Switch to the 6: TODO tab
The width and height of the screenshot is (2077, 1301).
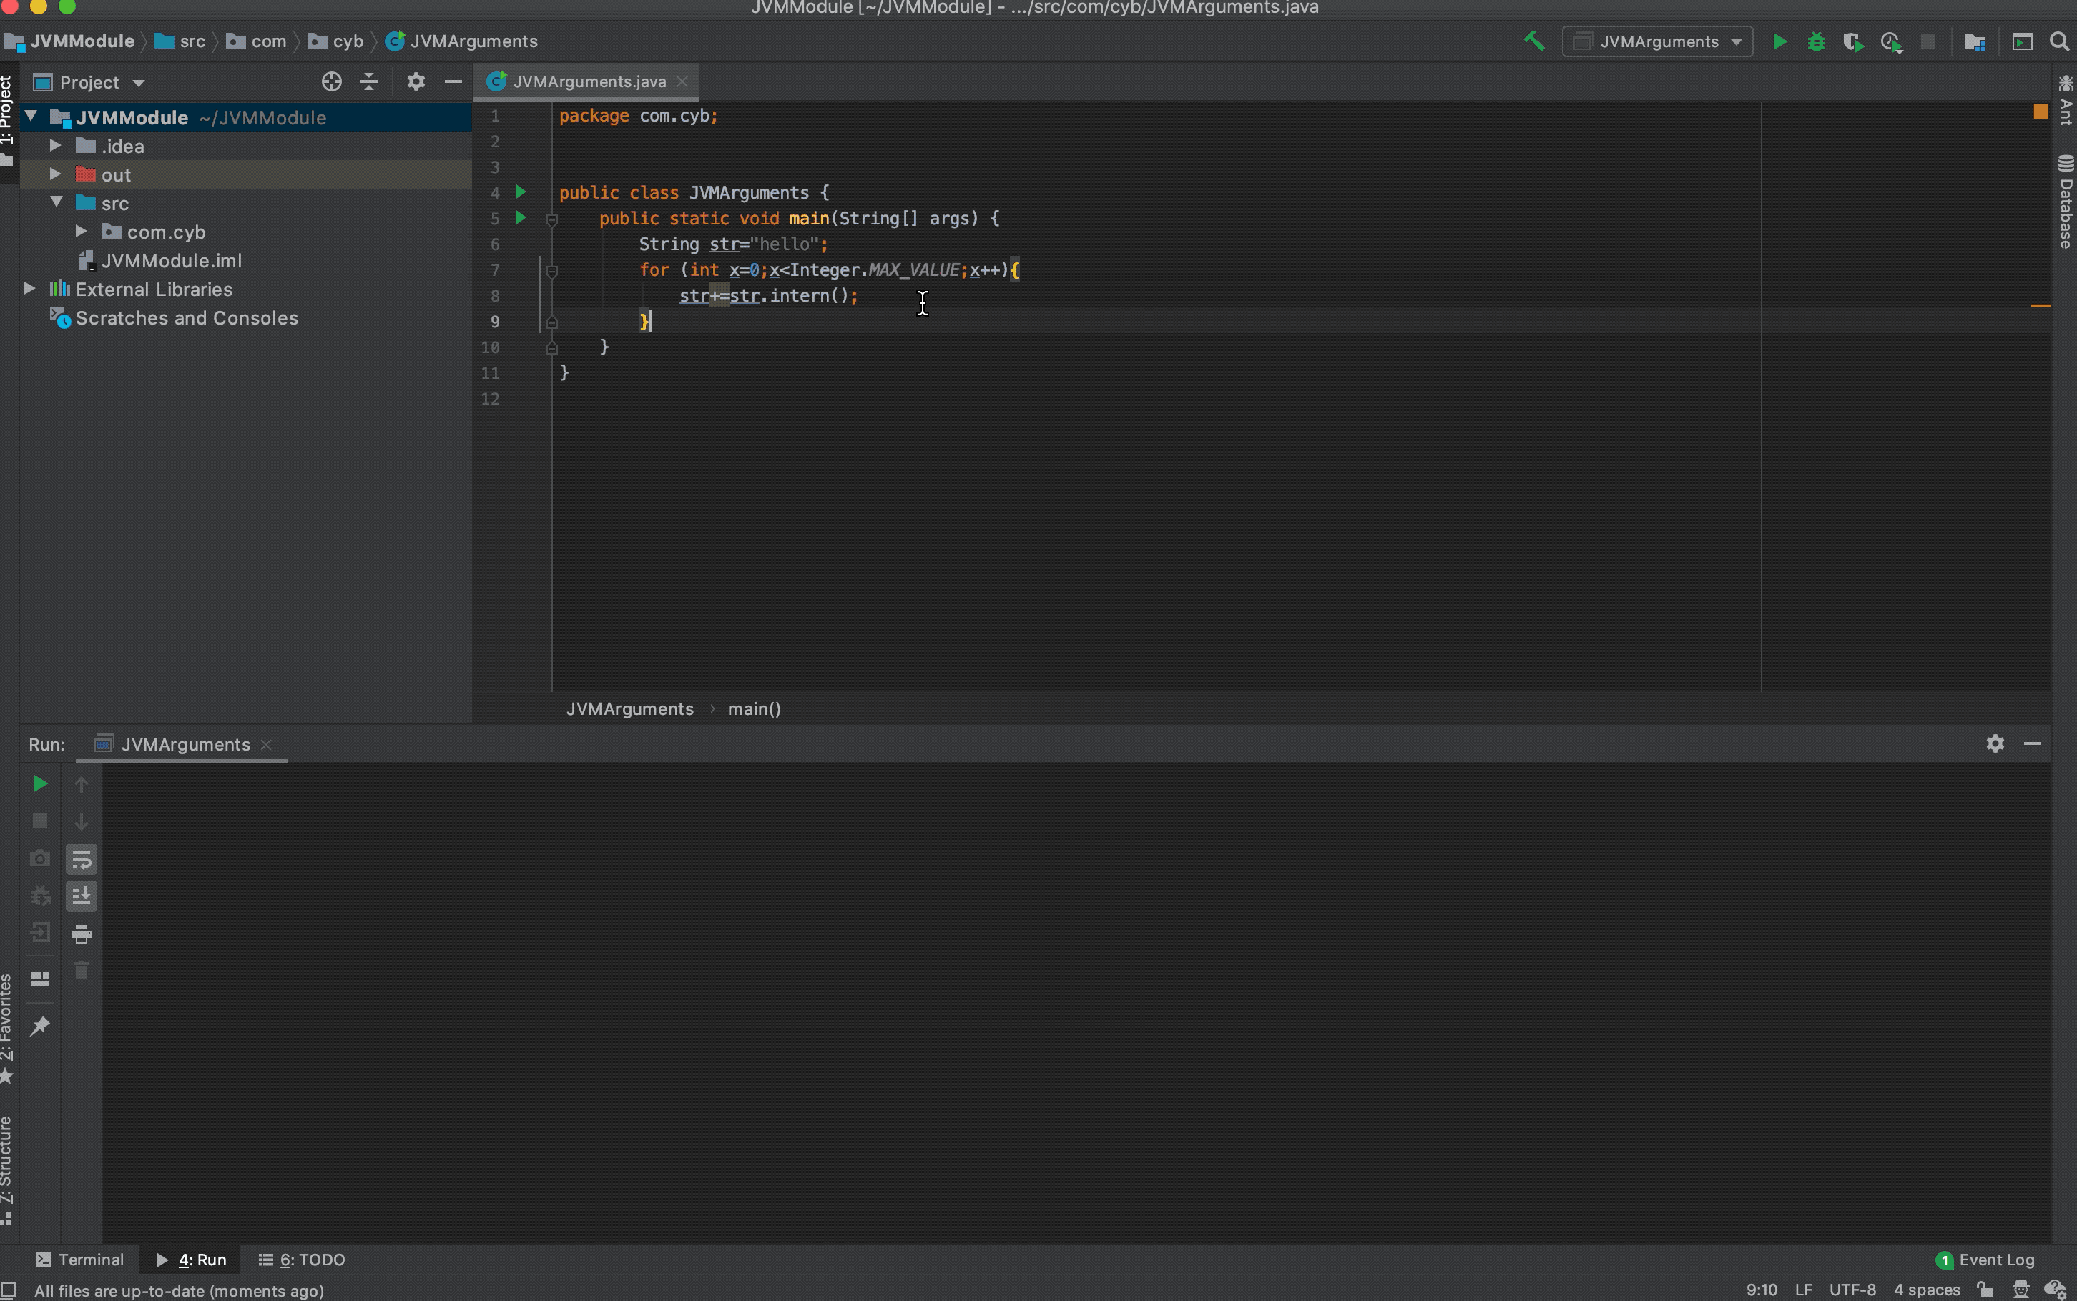[302, 1259]
